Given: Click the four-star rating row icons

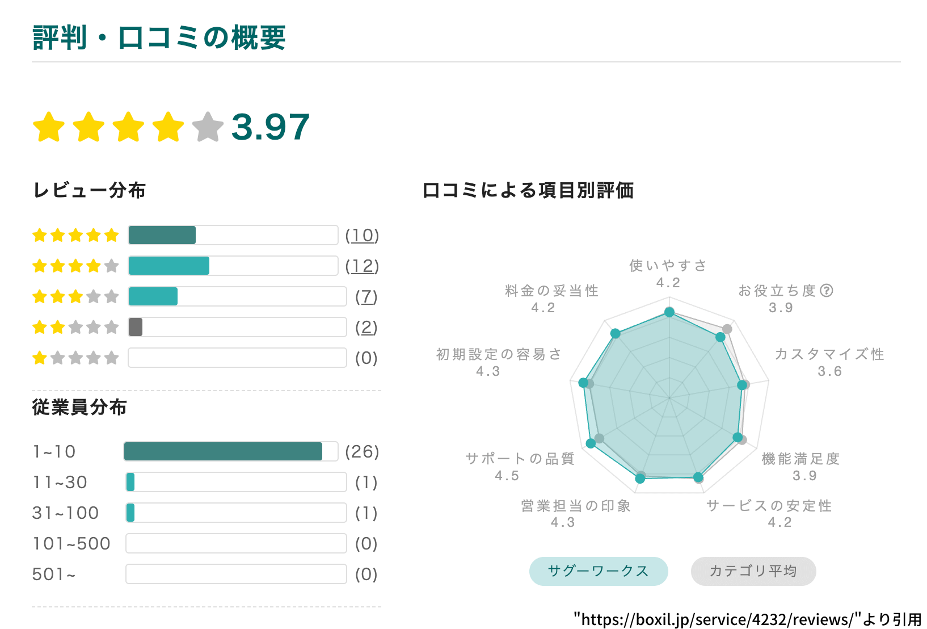Looking at the screenshot, I should click(75, 266).
